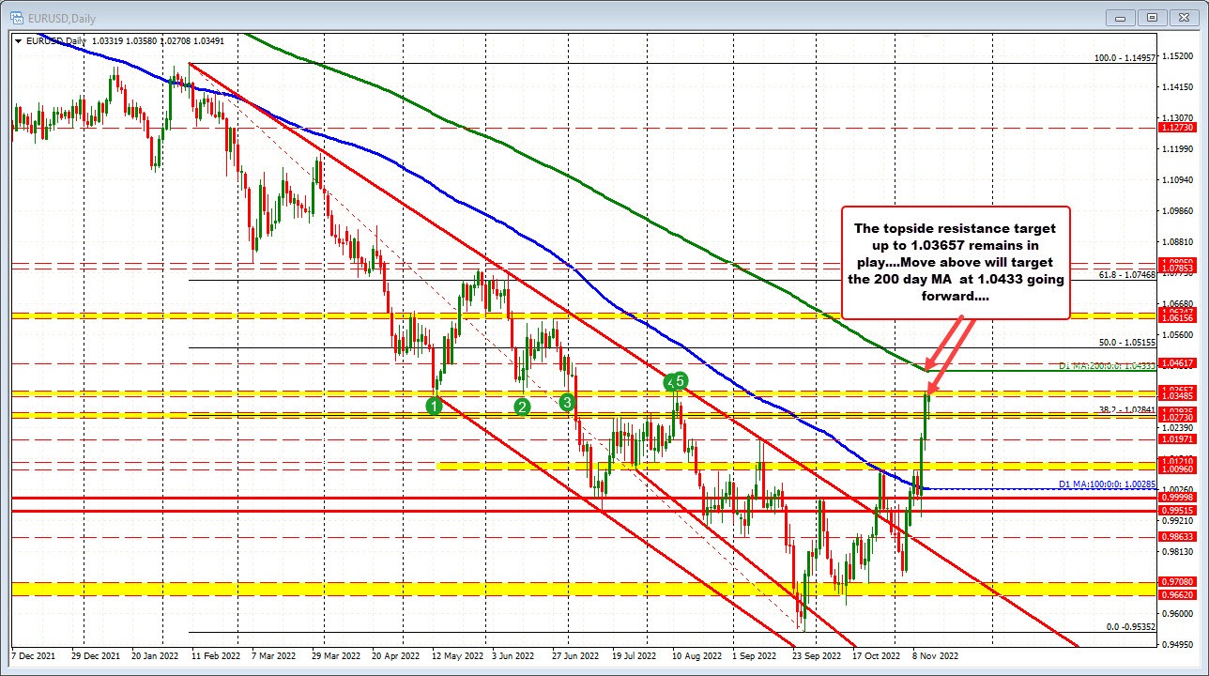The height and width of the screenshot is (676, 1209).
Task: Click the 1.10940 price scale value
Action: pyautogui.click(x=1176, y=179)
